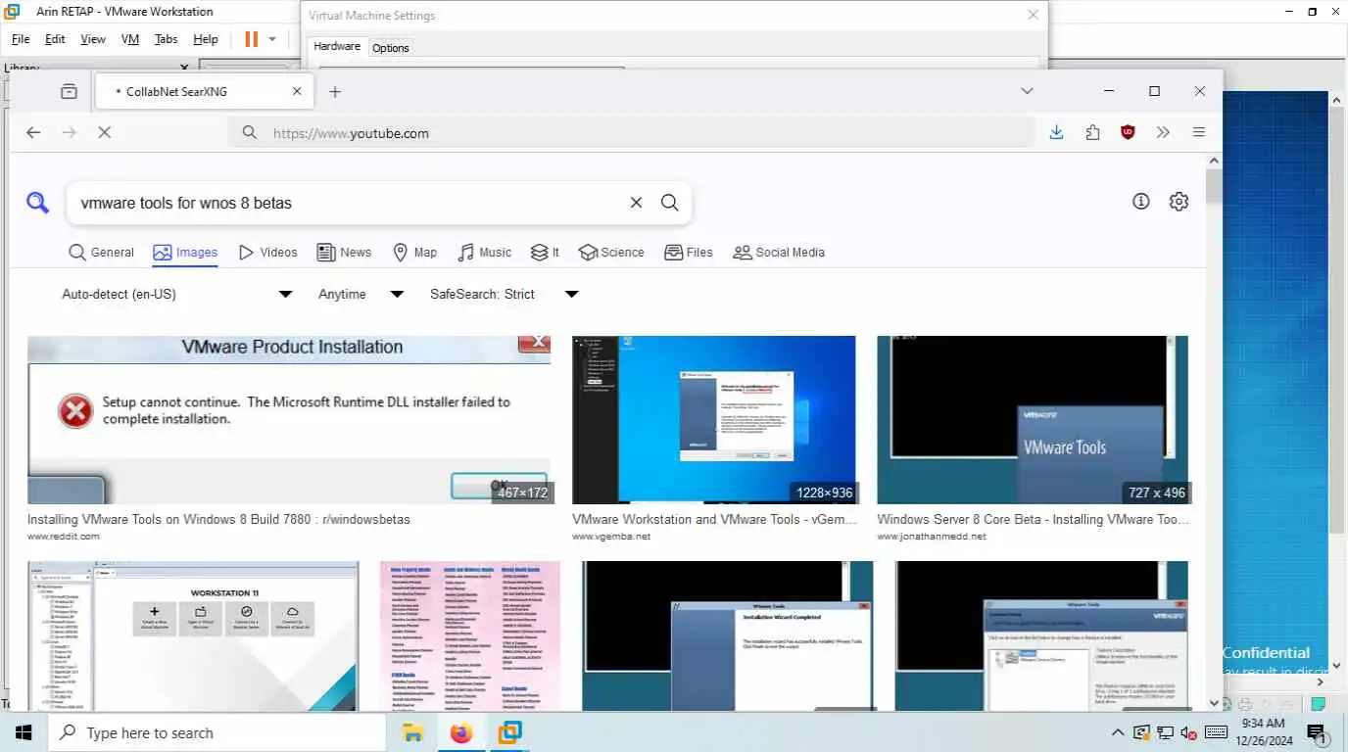Screen dimensions: 1348x752
Task: Select the General search category
Action: click(101, 253)
